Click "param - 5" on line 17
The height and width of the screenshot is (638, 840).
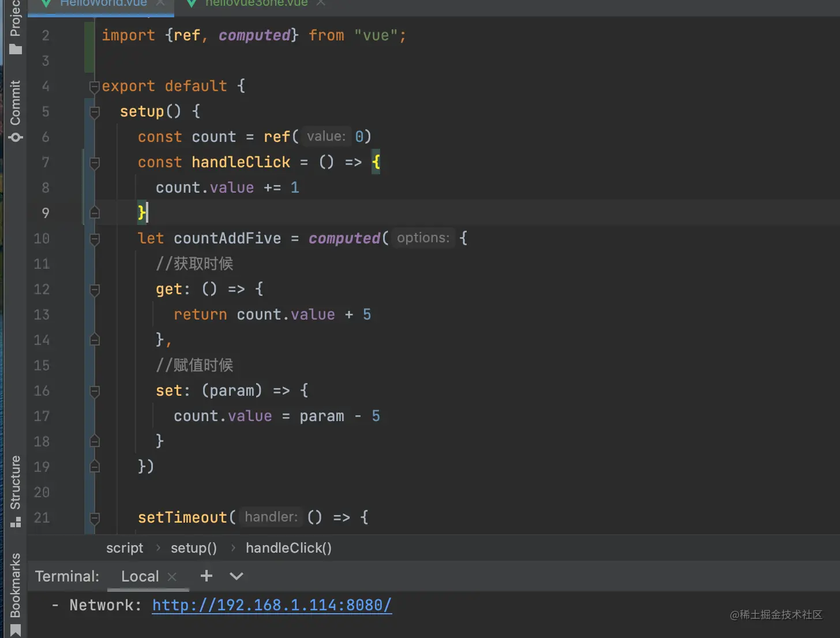[x=340, y=416]
